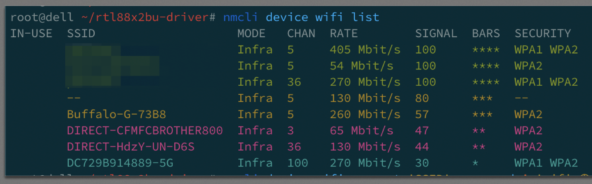Click the SECURITY column header
Image resolution: width=592 pixels, height=184 pixels.
click(x=543, y=33)
